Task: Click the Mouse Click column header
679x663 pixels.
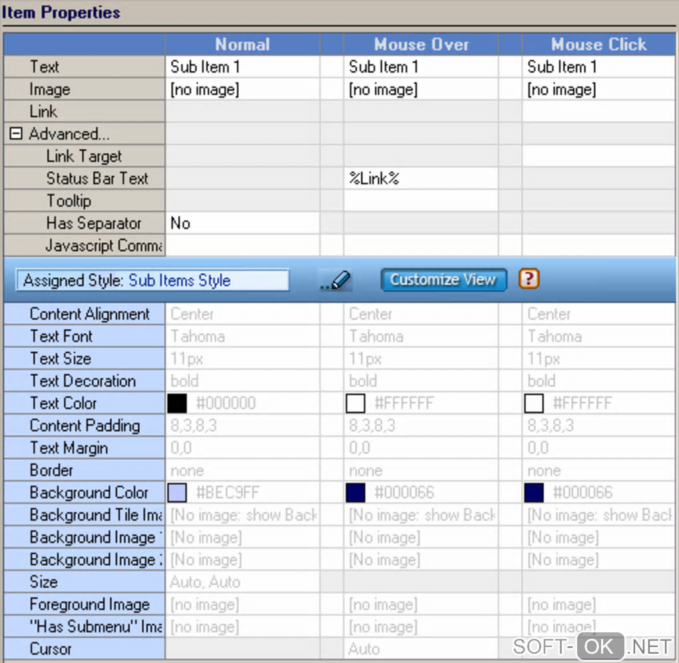Action: (x=598, y=44)
